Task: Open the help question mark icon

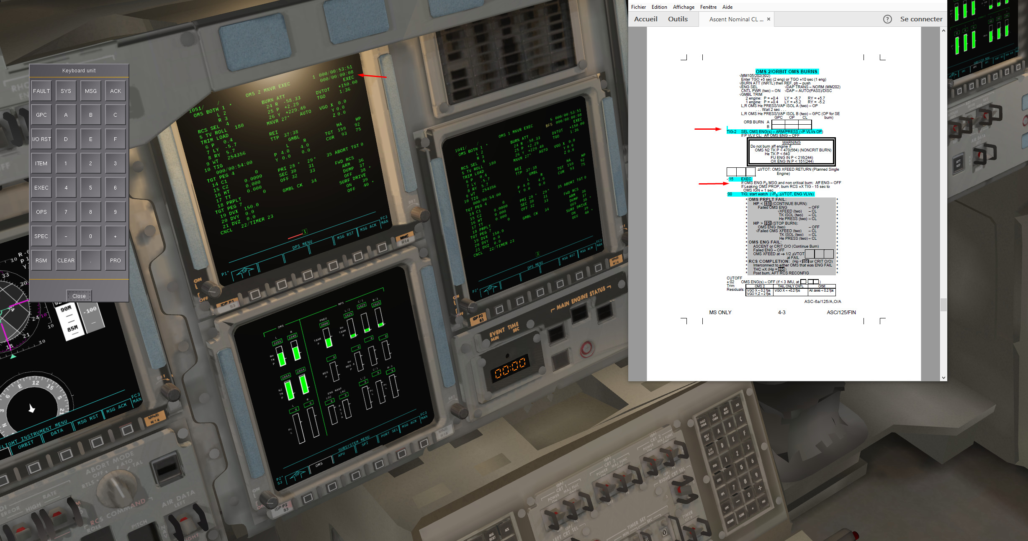Action: (x=887, y=19)
